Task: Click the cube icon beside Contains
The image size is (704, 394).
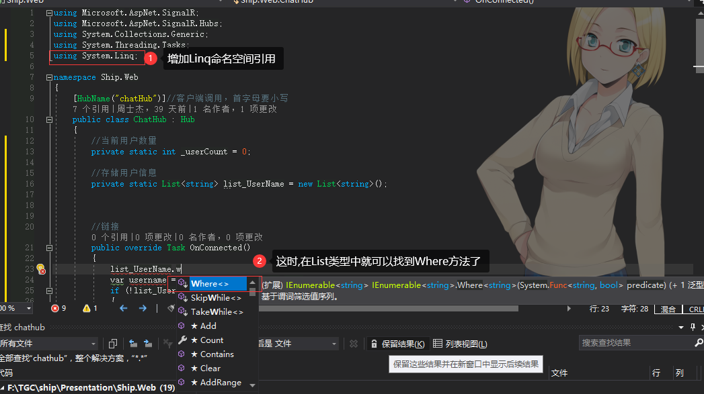Action: click(x=182, y=354)
